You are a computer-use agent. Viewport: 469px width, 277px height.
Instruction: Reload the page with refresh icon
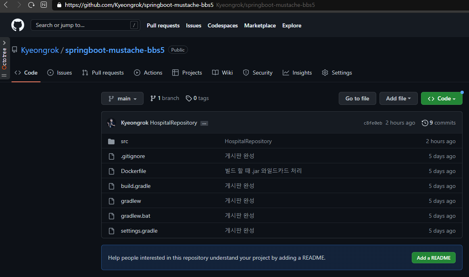coord(31,5)
